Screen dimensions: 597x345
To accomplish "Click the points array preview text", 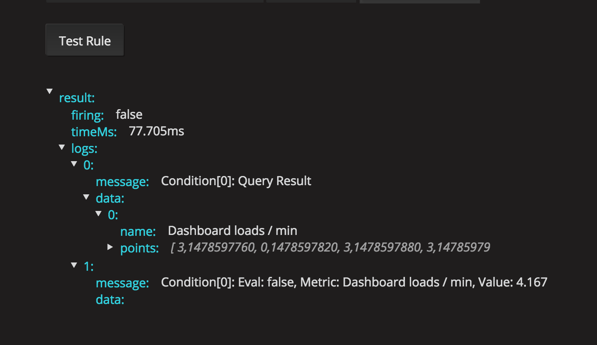I will tap(330, 248).
